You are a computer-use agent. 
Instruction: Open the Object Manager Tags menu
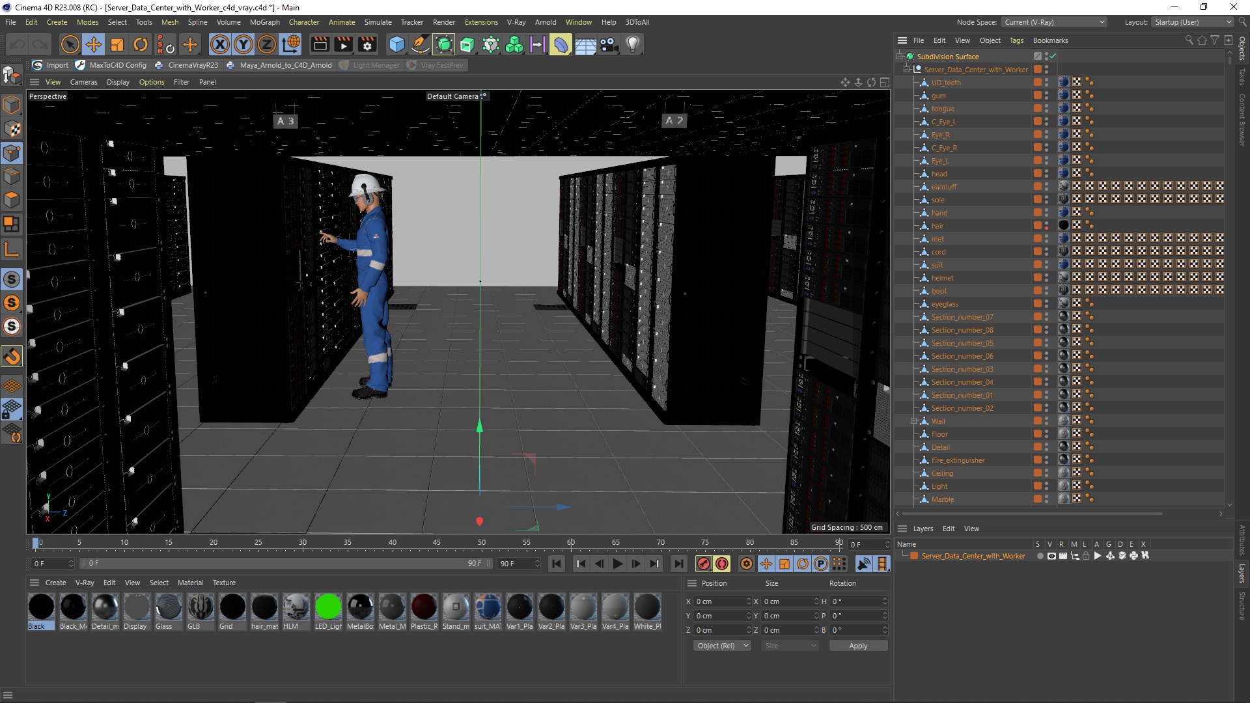pos(1016,40)
